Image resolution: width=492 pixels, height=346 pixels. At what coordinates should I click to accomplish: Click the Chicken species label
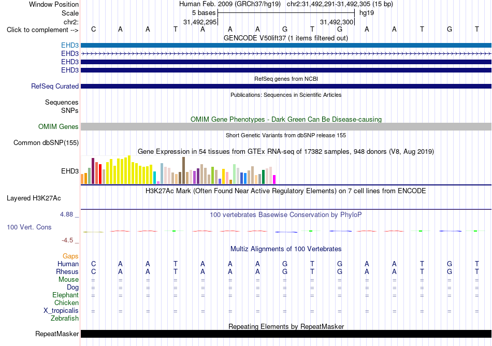pyautogui.click(x=66, y=302)
